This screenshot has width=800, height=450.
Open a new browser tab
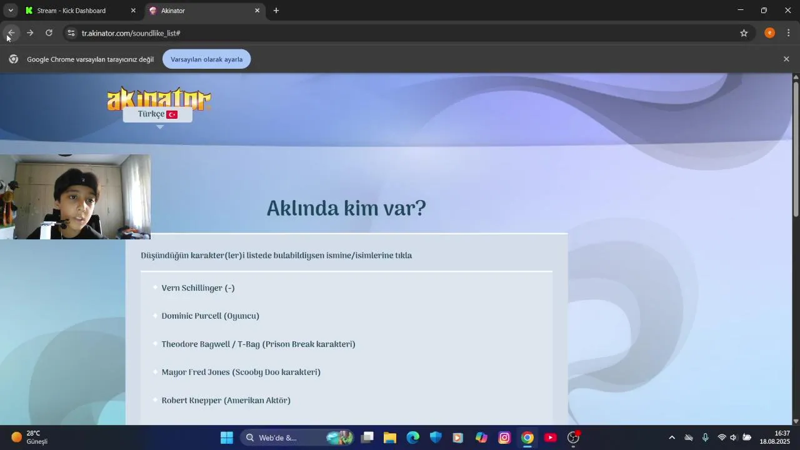(x=276, y=11)
